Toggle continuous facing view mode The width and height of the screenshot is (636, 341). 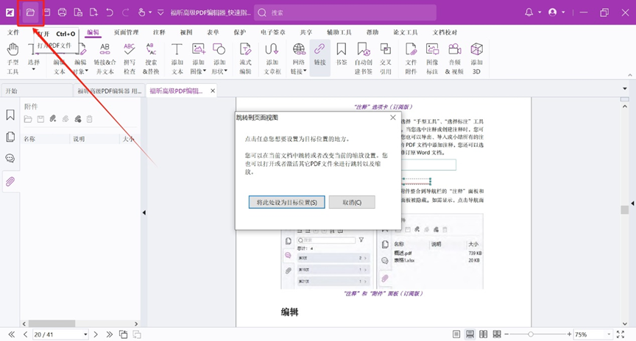[497, 334]
